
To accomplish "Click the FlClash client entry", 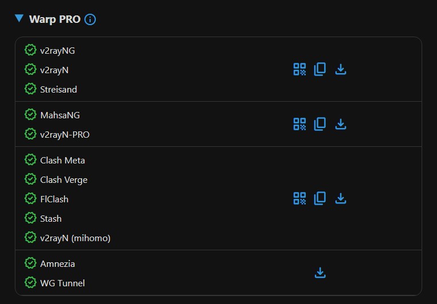I will point(54,199).
